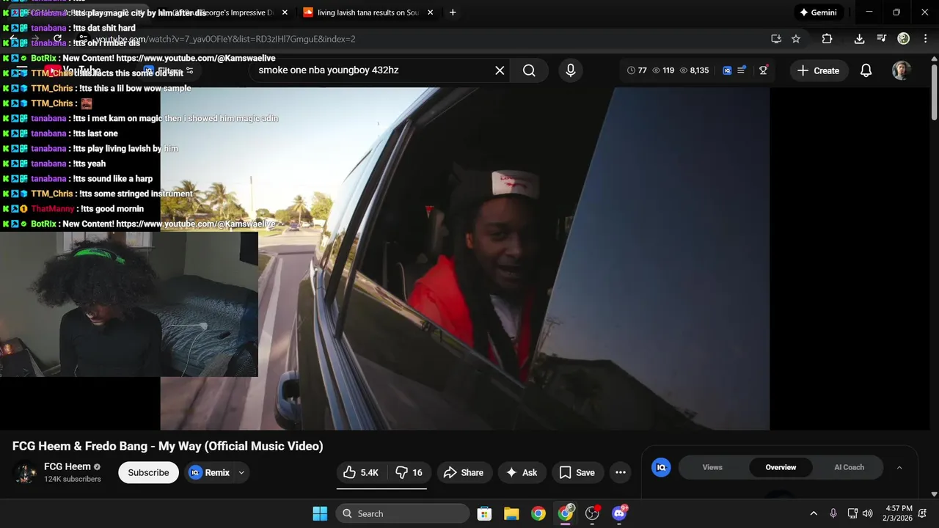939x528 pixels.
Task: Open the media controls icon in Chrome toolbar
Action: pos(881,39)
